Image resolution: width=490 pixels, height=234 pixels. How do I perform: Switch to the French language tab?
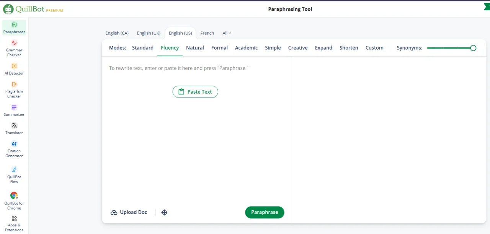click(207, 33)
